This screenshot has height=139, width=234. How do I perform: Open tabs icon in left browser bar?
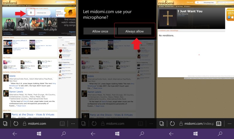[x=5, y=123]
